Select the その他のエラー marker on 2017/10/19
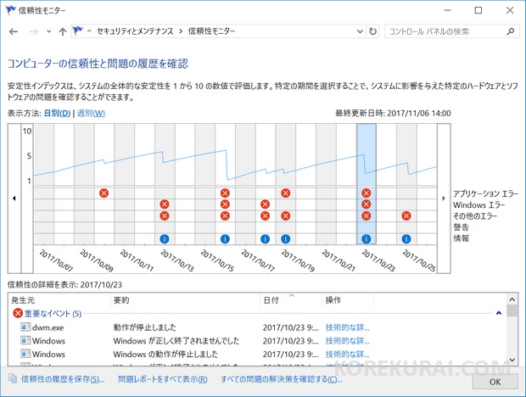The height and width of the screenshot is (397, 526). click(285, 216)
